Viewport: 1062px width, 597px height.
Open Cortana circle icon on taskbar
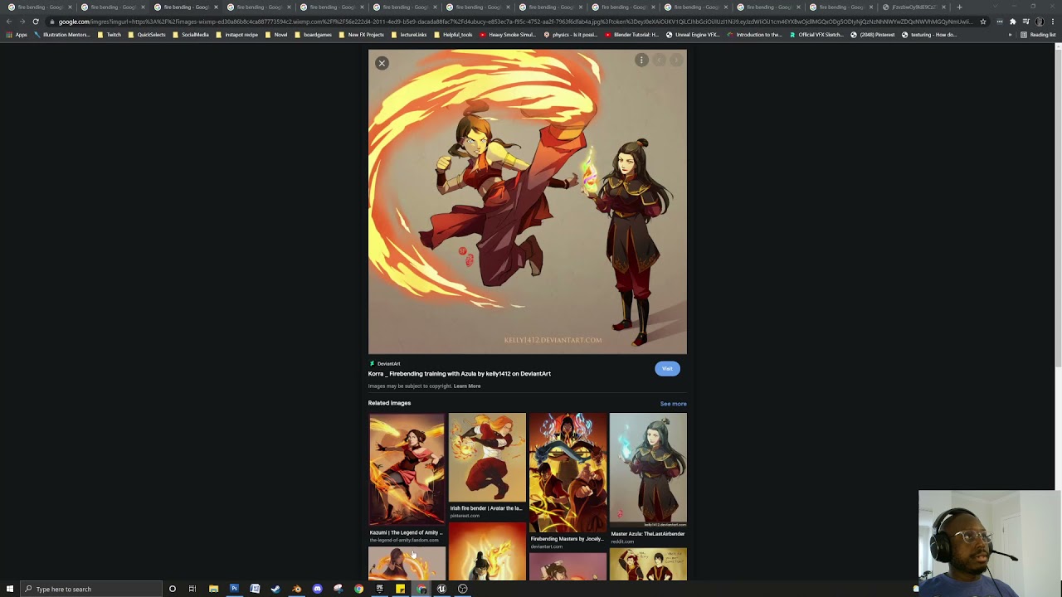tap(172, 589)
